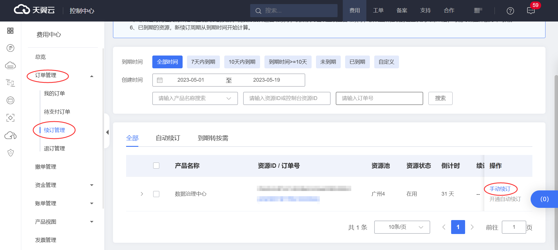Open the 工单 top menu
This screenshot has width=558, height=250.
[378, 11]
